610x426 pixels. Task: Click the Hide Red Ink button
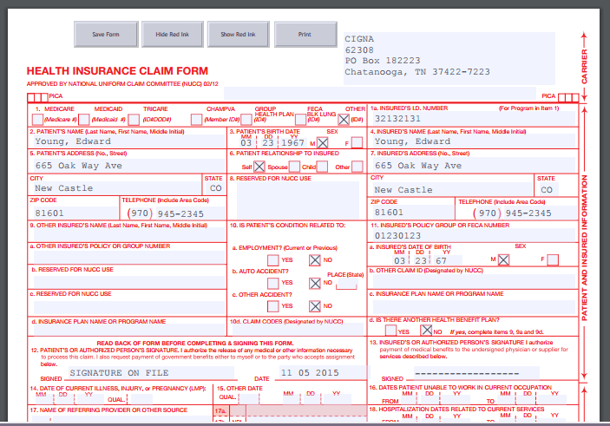point(173,35)
